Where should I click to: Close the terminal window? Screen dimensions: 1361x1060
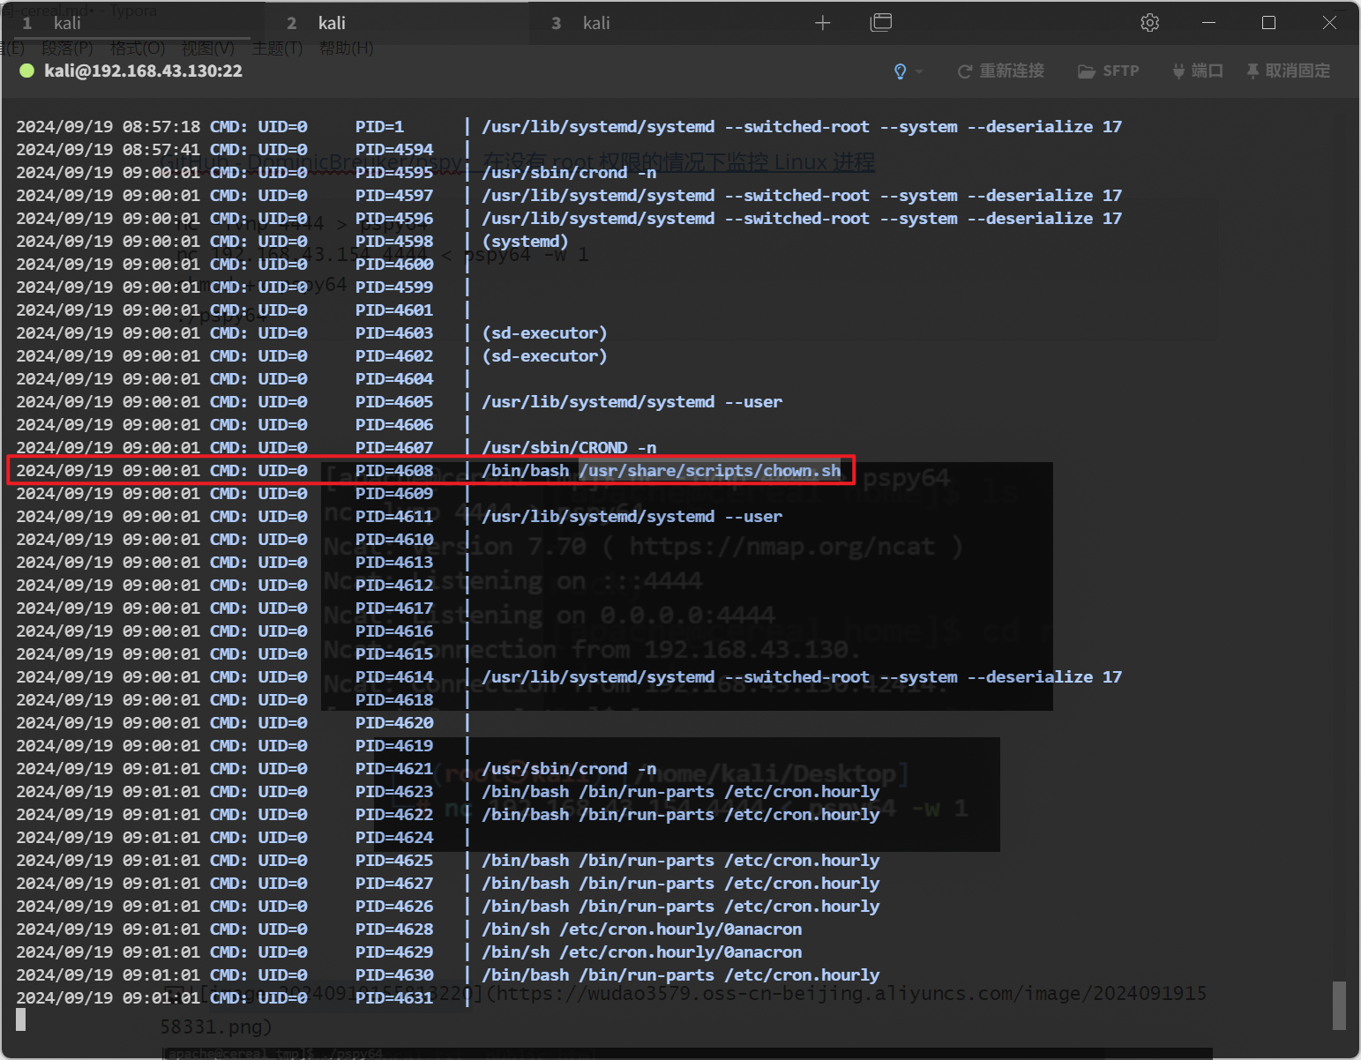coord(1329,23)
